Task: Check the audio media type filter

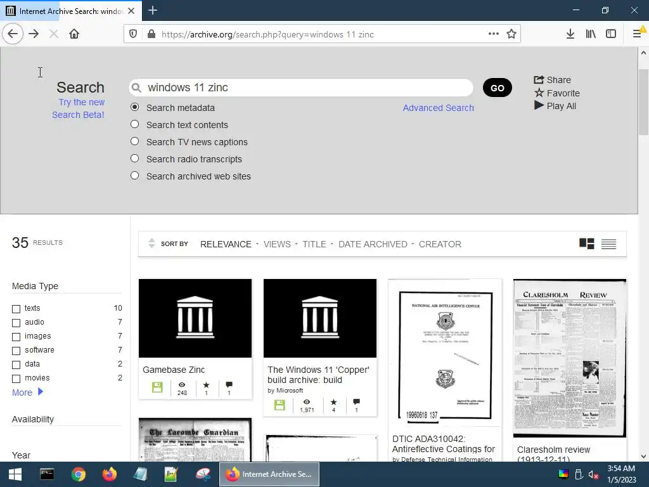Action: pyautogui.click(x=16, y=323)
